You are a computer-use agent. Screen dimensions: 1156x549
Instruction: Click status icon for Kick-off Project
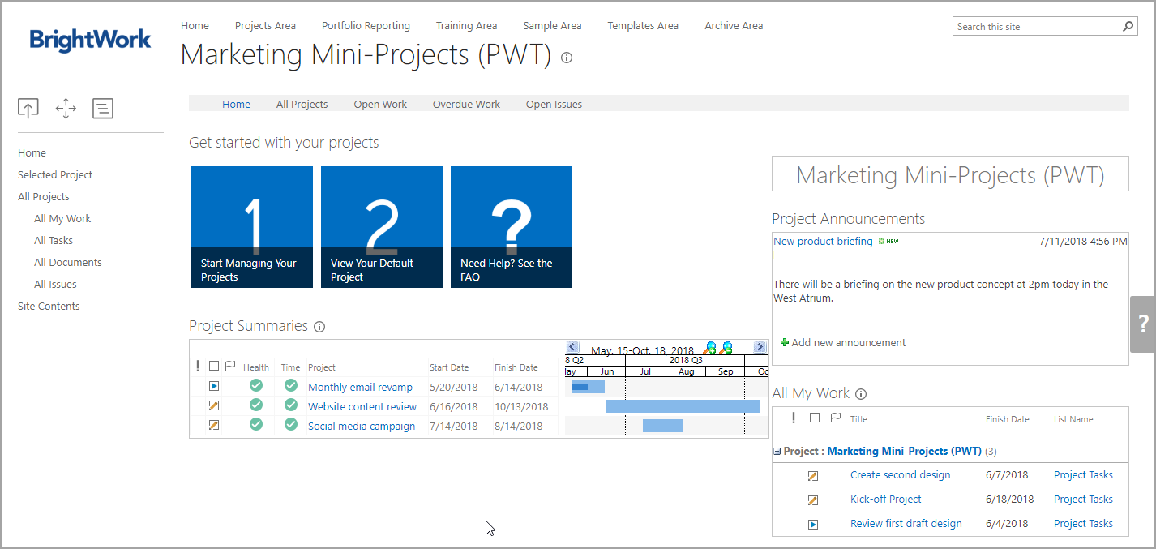tap(813, 500)
